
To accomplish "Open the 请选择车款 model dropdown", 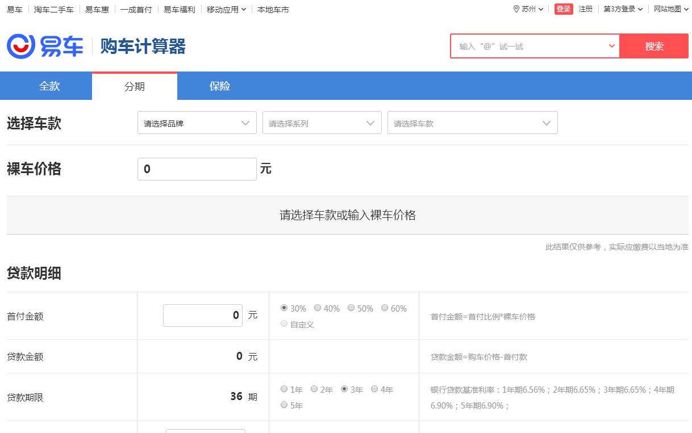I will click(x=472, y=123).
